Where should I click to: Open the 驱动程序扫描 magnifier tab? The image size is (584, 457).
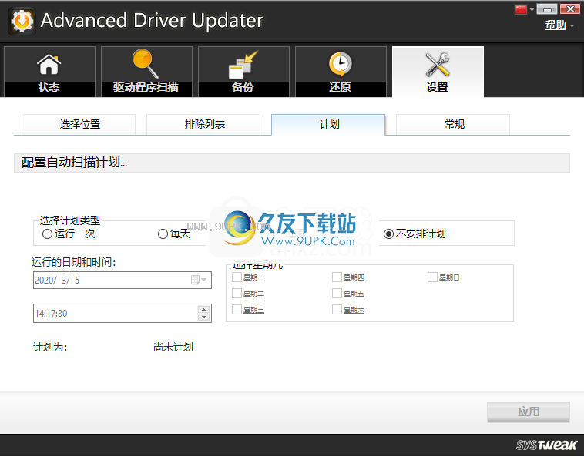click(x=146, y=72)
